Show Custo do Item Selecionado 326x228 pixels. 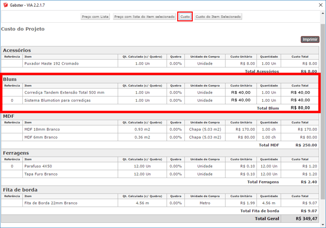(218, 16)
